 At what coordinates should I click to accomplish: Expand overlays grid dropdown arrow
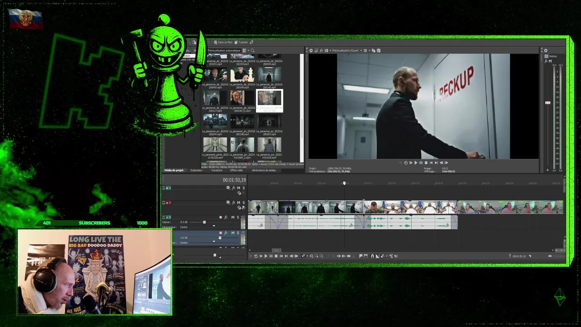point(369,50)
